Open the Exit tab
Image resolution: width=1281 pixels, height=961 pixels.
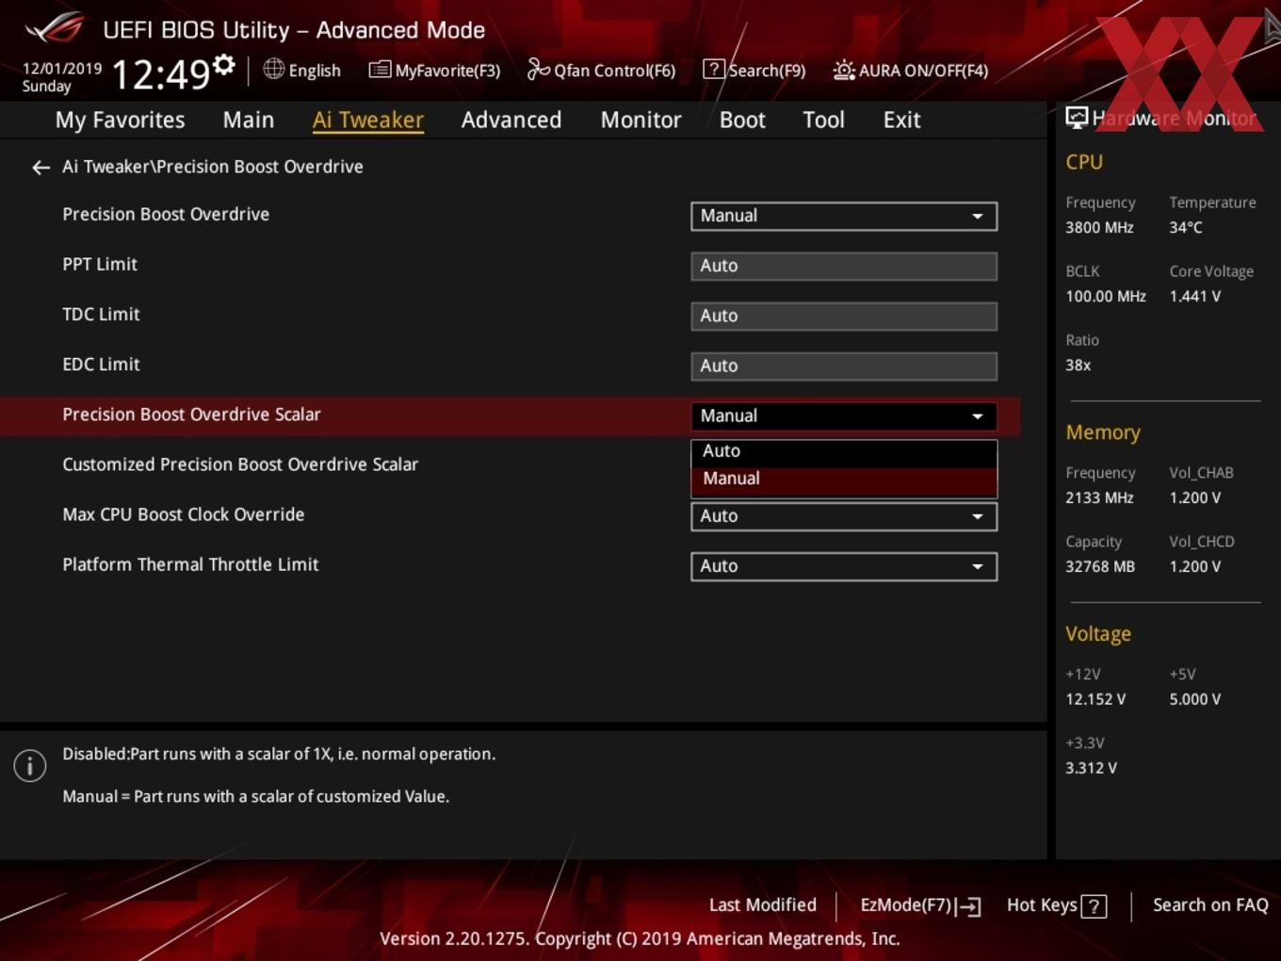pyautogui.click(x=901, y=120)
